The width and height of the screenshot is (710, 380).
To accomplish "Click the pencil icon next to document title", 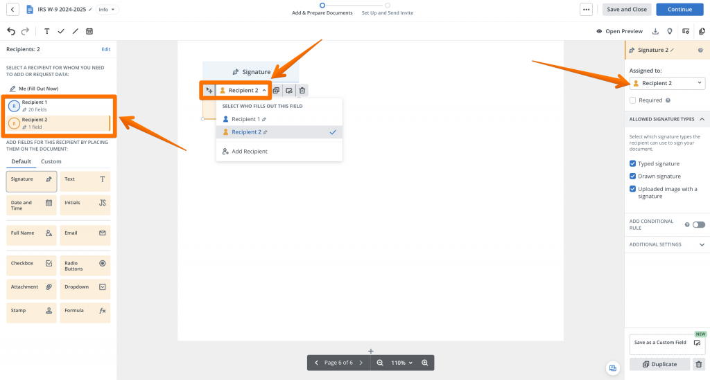I will 90,10.
